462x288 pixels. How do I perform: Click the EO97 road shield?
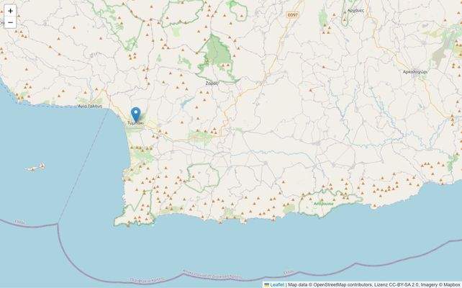click(x=293, y=14)
